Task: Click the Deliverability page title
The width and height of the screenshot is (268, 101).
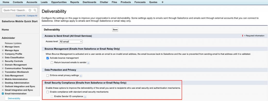Action: coord(54,12)
